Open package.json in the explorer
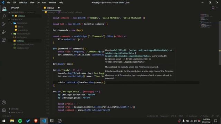Image resolution: width=221 pixels, height=124 pixels. coord(23,48)
